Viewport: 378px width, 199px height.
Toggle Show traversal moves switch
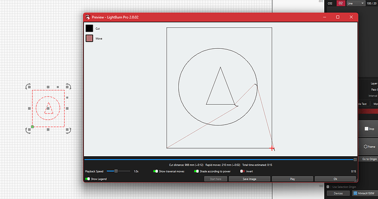tap(155, 171)
